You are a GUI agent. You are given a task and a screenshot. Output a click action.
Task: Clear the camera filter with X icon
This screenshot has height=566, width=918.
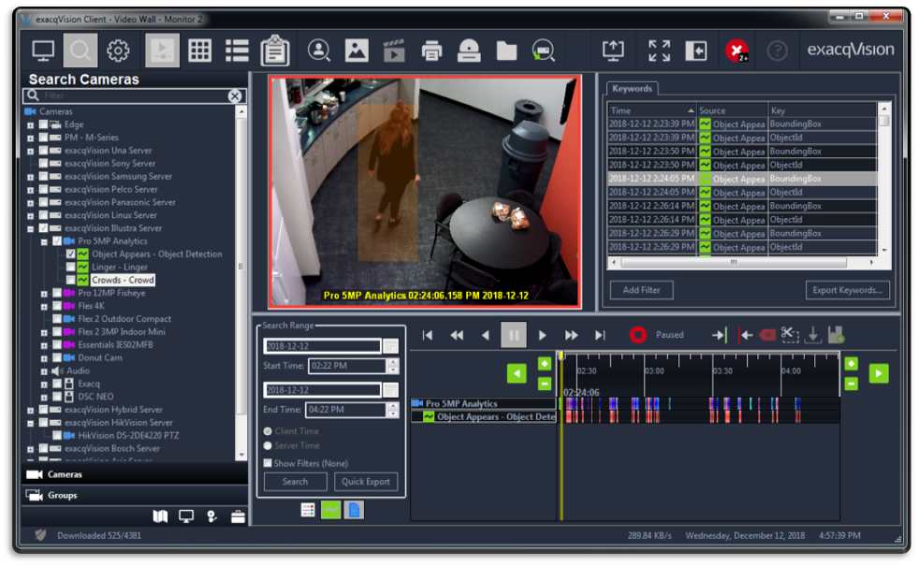tap(235, 96)
